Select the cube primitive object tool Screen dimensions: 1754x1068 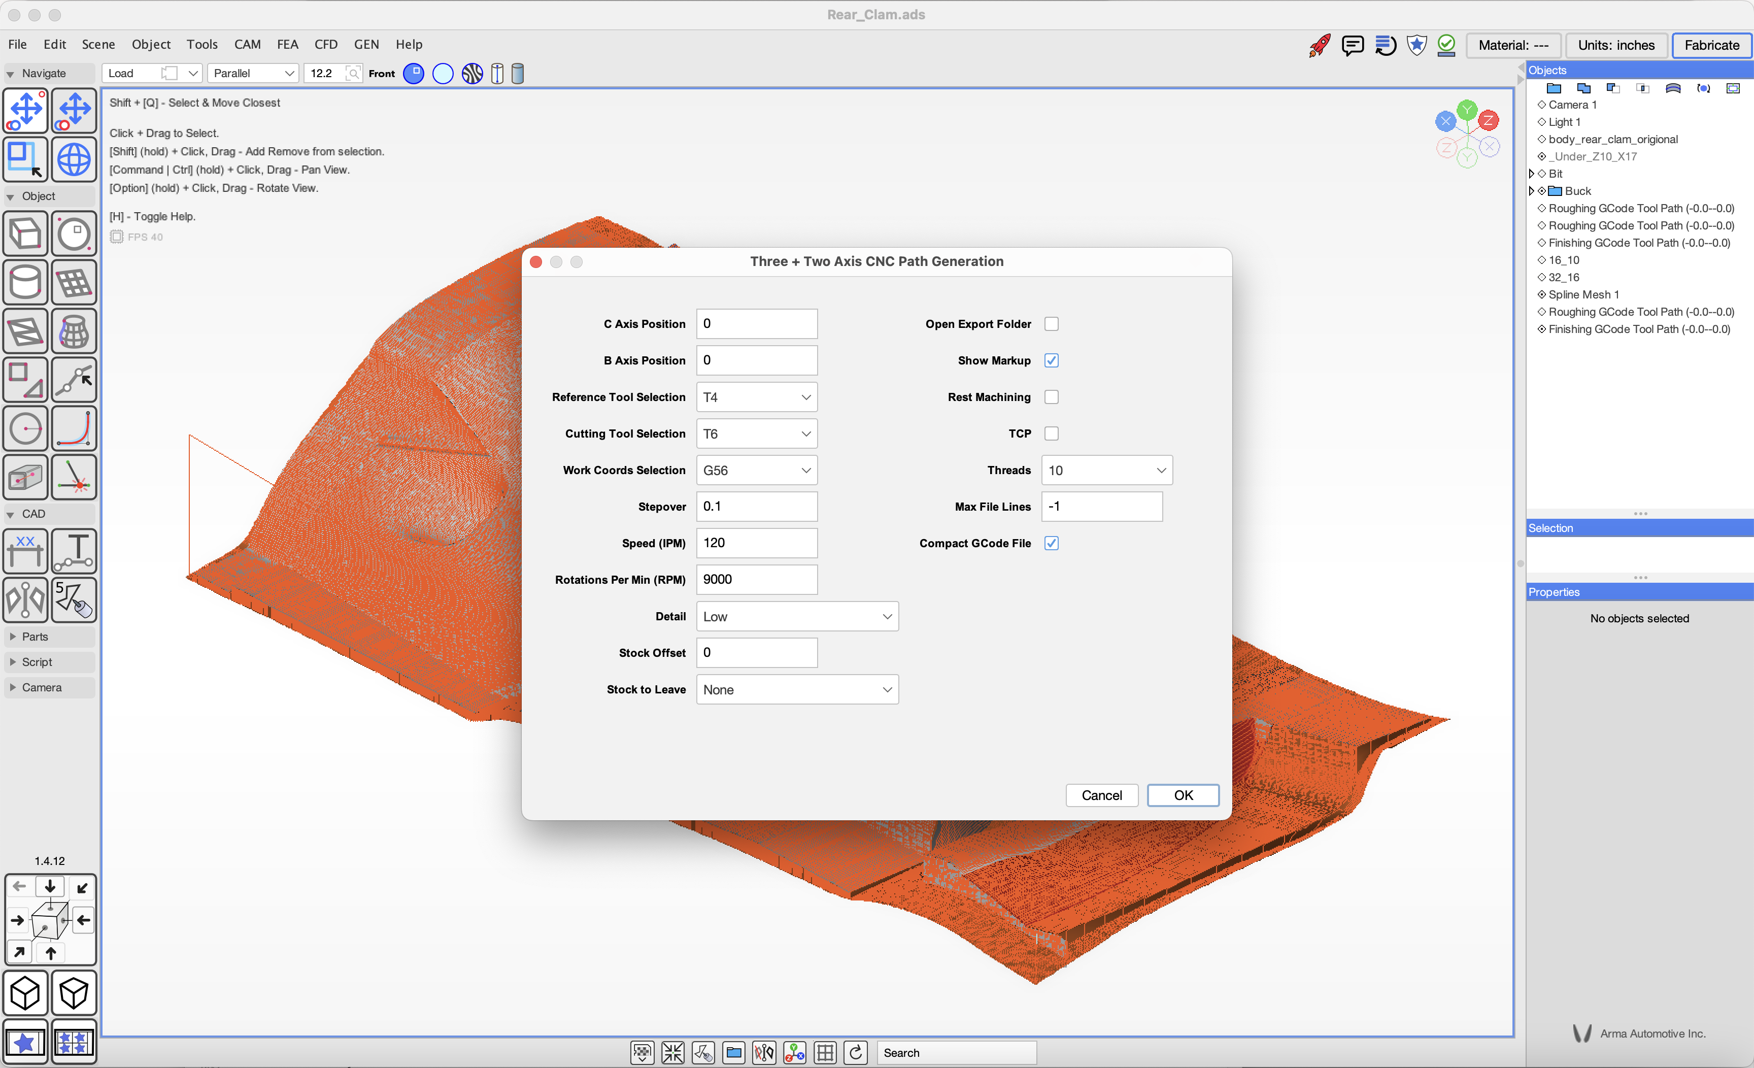25,233
